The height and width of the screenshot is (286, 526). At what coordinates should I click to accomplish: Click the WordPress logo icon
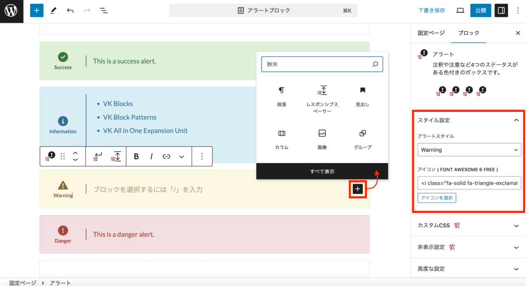tap(11, 10)
